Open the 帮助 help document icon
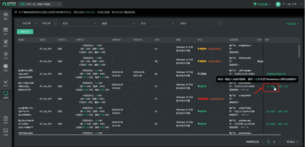 [x=6, y=120]
